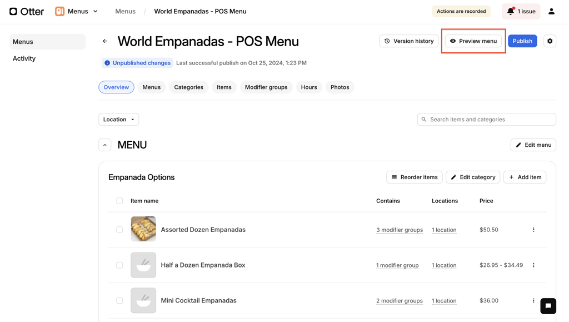Check the Mini Cocktail Empanadas checkbox
Image resolution: width=569 pixels, height=322 pixels.
(x=119, y=300)
